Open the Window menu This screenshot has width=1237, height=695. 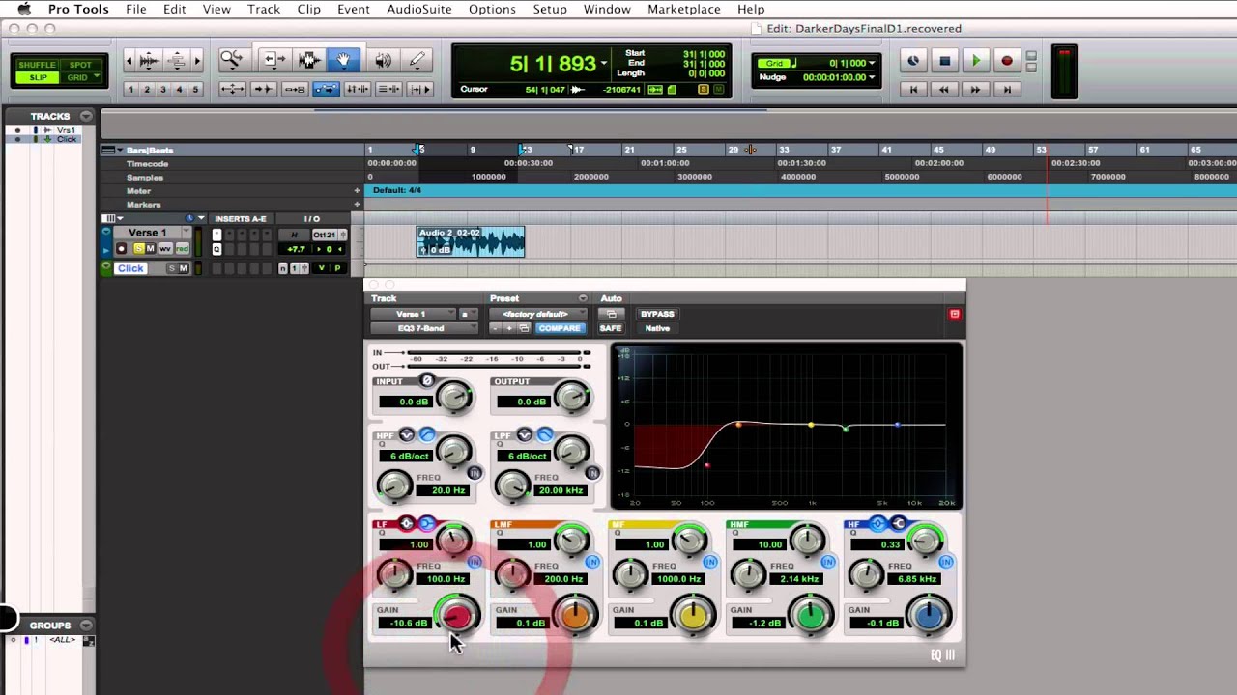coord(607,10)
